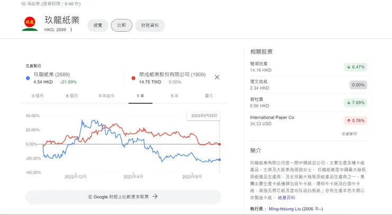Click the 6.47% down change badge
This screenshot has height=215, width=392.
pyautogui.click(x=355, y=67)
